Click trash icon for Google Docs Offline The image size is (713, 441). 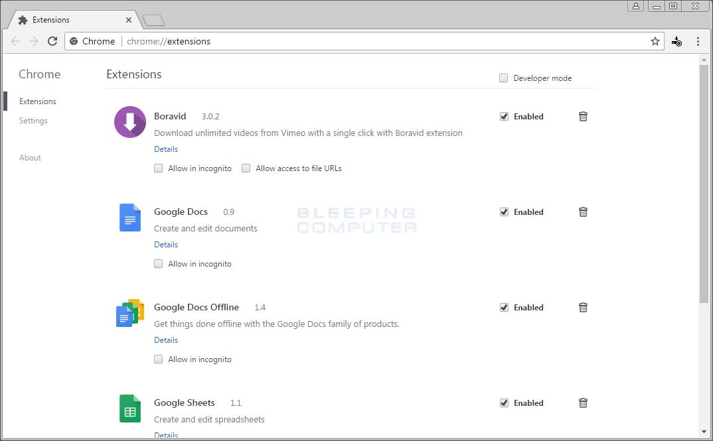pyautogui.click(x=583, y=308)
